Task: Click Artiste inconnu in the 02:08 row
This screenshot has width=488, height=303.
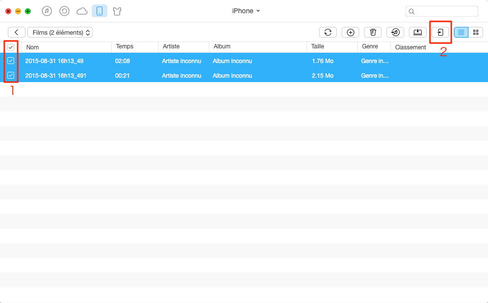Action: coord(182,61)
